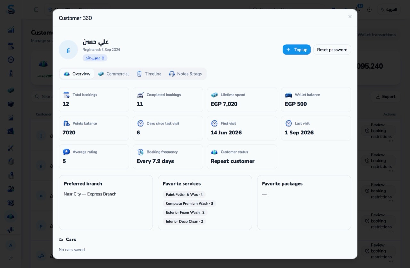This screenshot has width=410, height=268.
Task: Toggle dark mode with the moon icon
Action: coord(369,10)
